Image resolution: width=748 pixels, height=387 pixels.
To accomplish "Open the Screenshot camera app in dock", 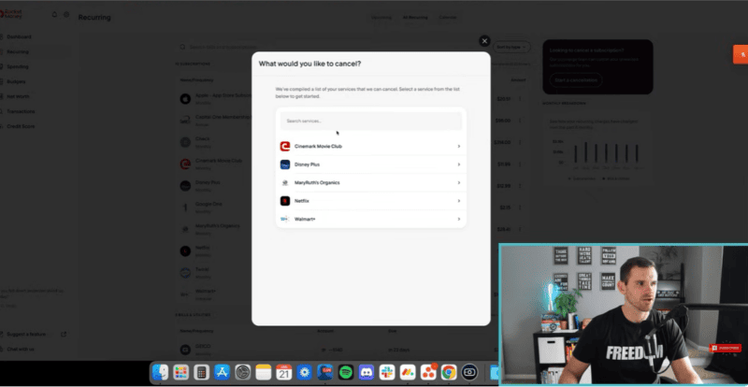I will [x=469, y=372].
